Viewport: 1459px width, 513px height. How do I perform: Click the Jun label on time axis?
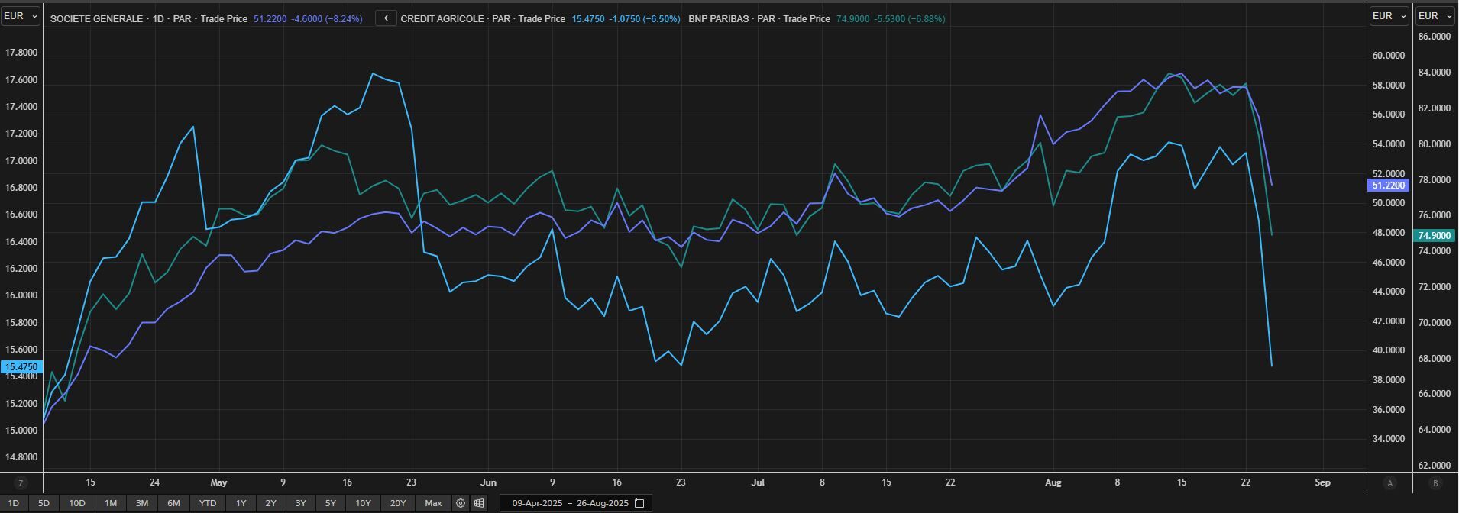488,482
